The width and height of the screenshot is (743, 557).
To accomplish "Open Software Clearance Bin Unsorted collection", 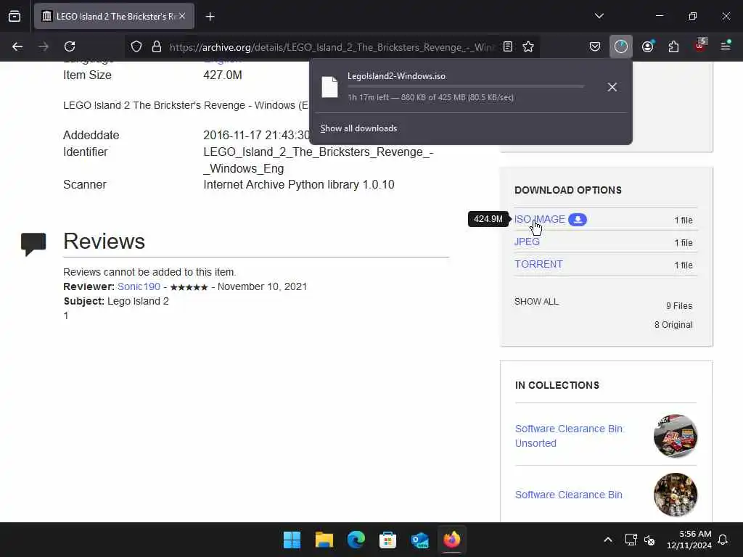I will click(569, 436).
